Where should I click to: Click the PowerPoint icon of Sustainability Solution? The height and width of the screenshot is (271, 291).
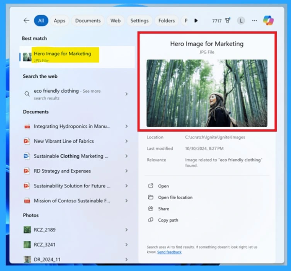pyautogui.click(x=27, y=186)
